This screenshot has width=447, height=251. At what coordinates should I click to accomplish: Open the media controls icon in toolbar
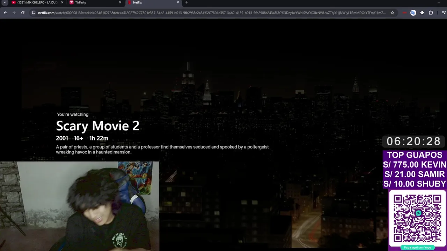click(444, 13)
